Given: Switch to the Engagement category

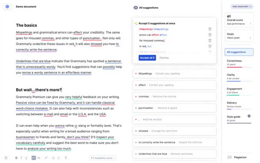Looking at the screenshot, I should coord(239,91).
